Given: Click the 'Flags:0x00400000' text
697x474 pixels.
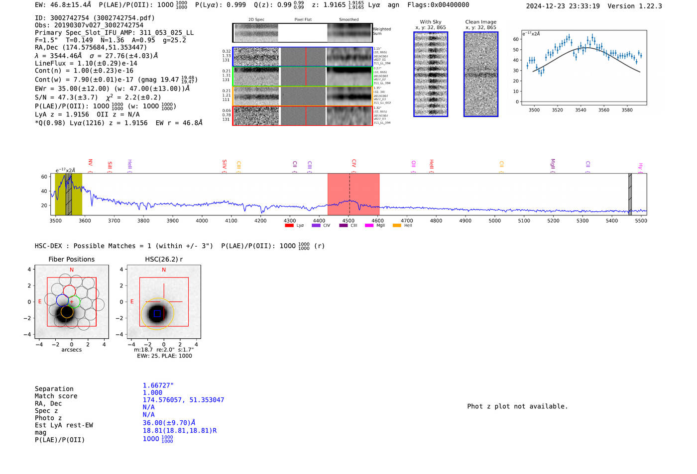Looking at the screenshot, I should pos(438,4).
